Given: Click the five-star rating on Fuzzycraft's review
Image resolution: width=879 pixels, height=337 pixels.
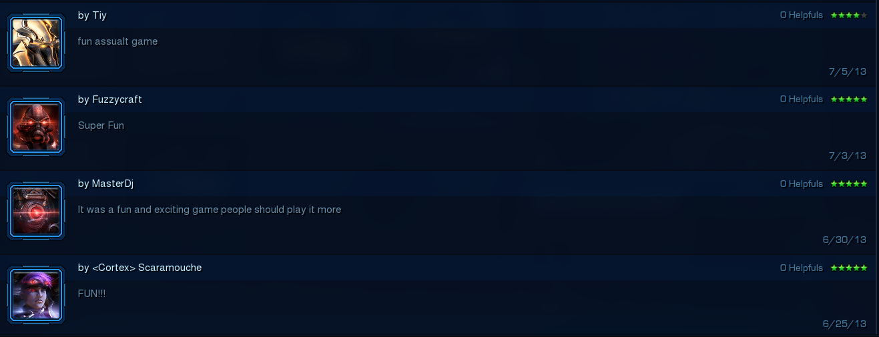Looking at the screenshot, I should (x=849, y=99).
